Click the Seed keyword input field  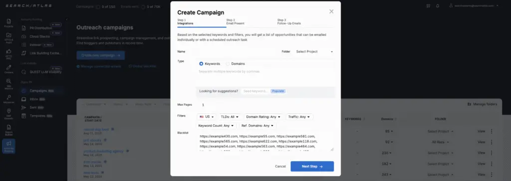click(x=255, y=91)
